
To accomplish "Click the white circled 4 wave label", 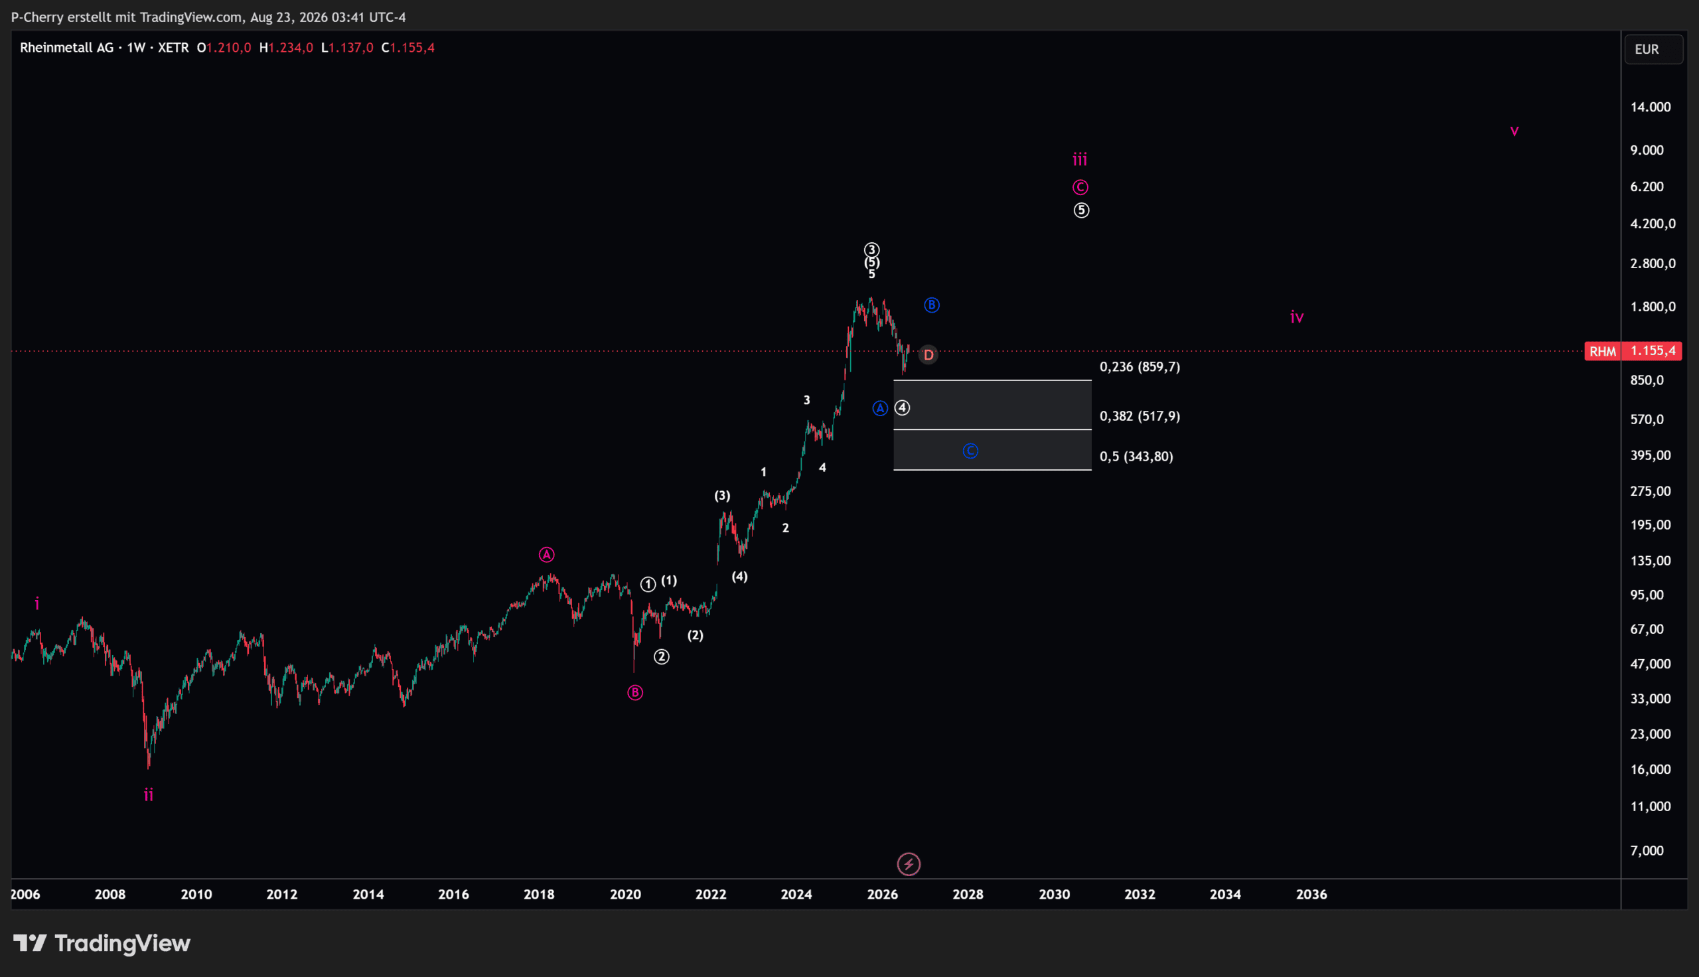I will 903,408.
